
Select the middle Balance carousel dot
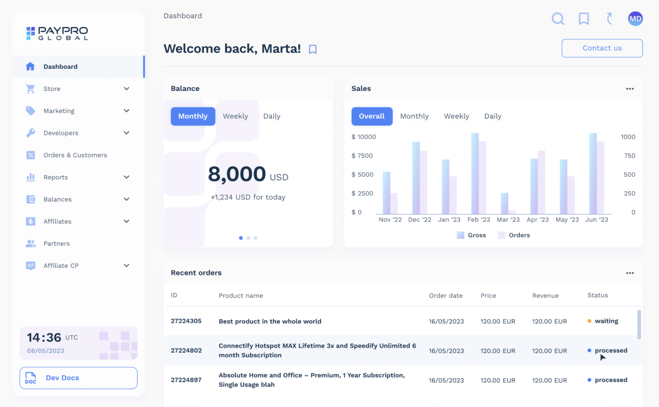[x=248, y=238]
